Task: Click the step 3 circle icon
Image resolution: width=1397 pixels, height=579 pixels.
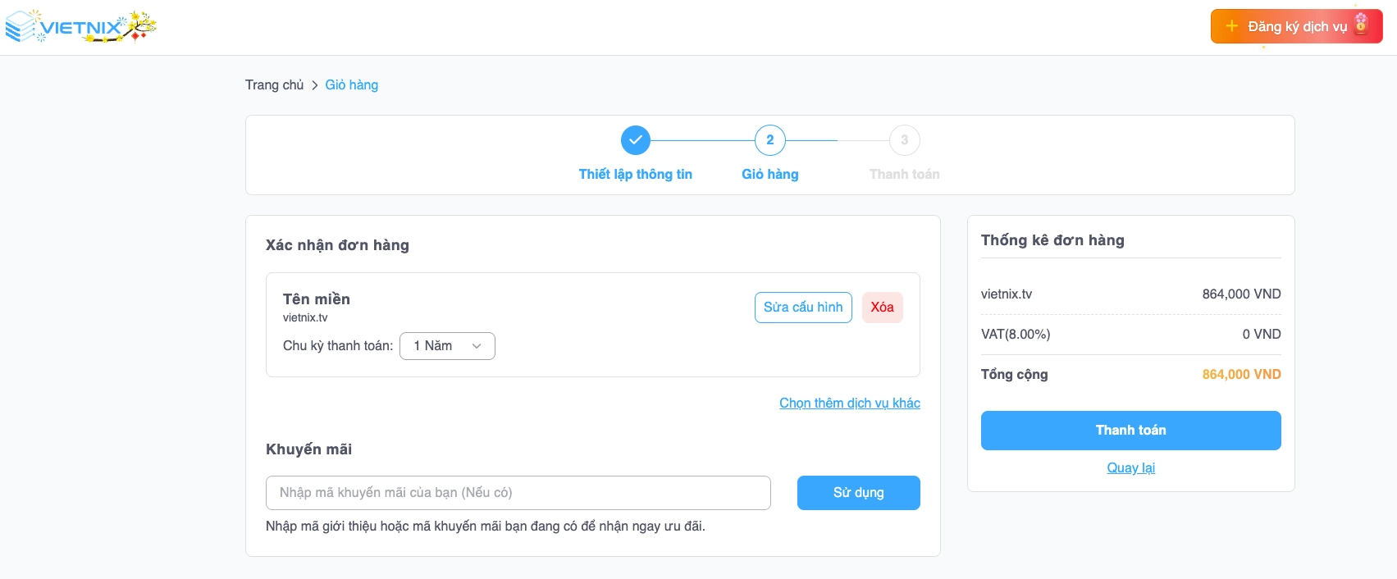Action: 905,140
